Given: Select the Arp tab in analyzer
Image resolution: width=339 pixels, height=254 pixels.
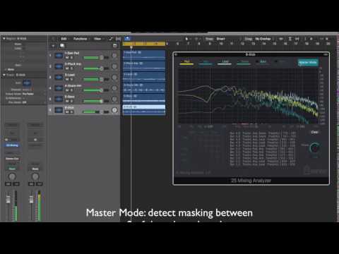Looking at the screenshot, I should pyautogui.click(x=206, y=62).
